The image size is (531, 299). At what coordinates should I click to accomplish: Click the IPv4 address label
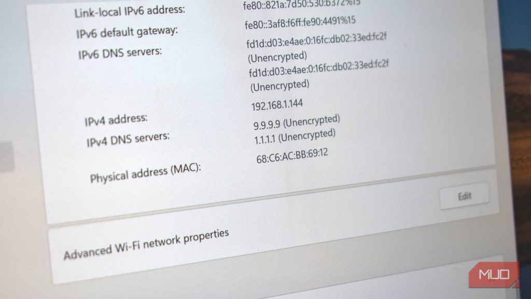click(x=116, y=120)
